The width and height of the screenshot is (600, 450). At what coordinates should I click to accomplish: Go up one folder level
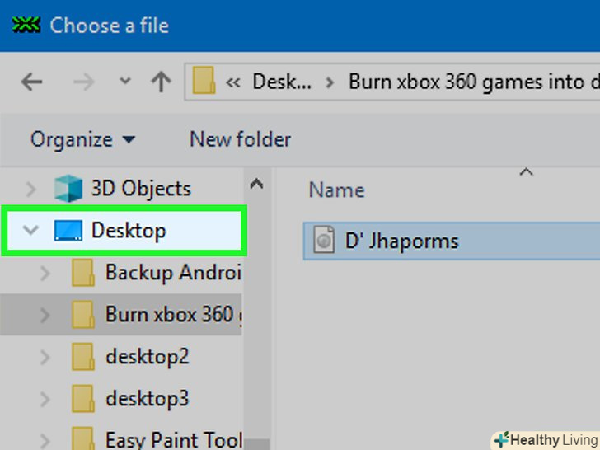(161, 82)
